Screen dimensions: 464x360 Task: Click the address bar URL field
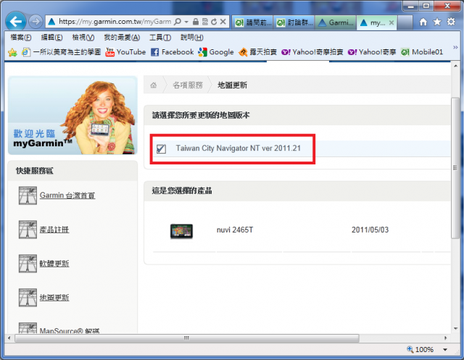(x=115, y=22)
